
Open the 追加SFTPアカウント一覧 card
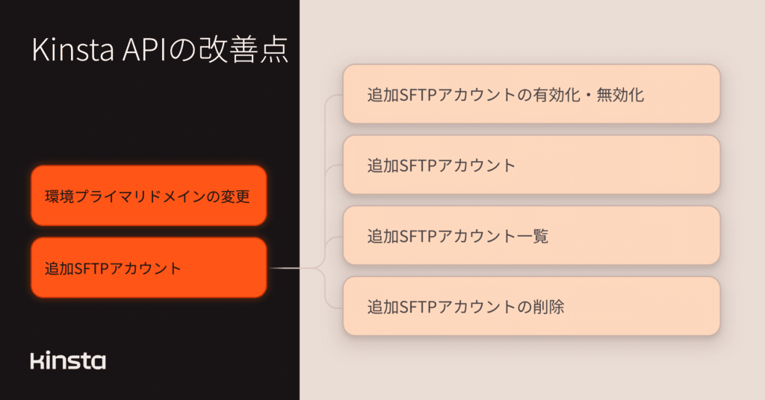click(532, 235)
